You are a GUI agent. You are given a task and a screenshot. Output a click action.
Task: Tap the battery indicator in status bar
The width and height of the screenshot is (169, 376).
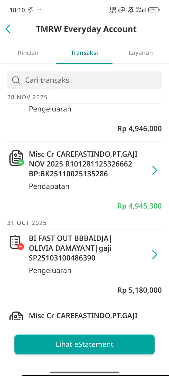coord(154,10)
